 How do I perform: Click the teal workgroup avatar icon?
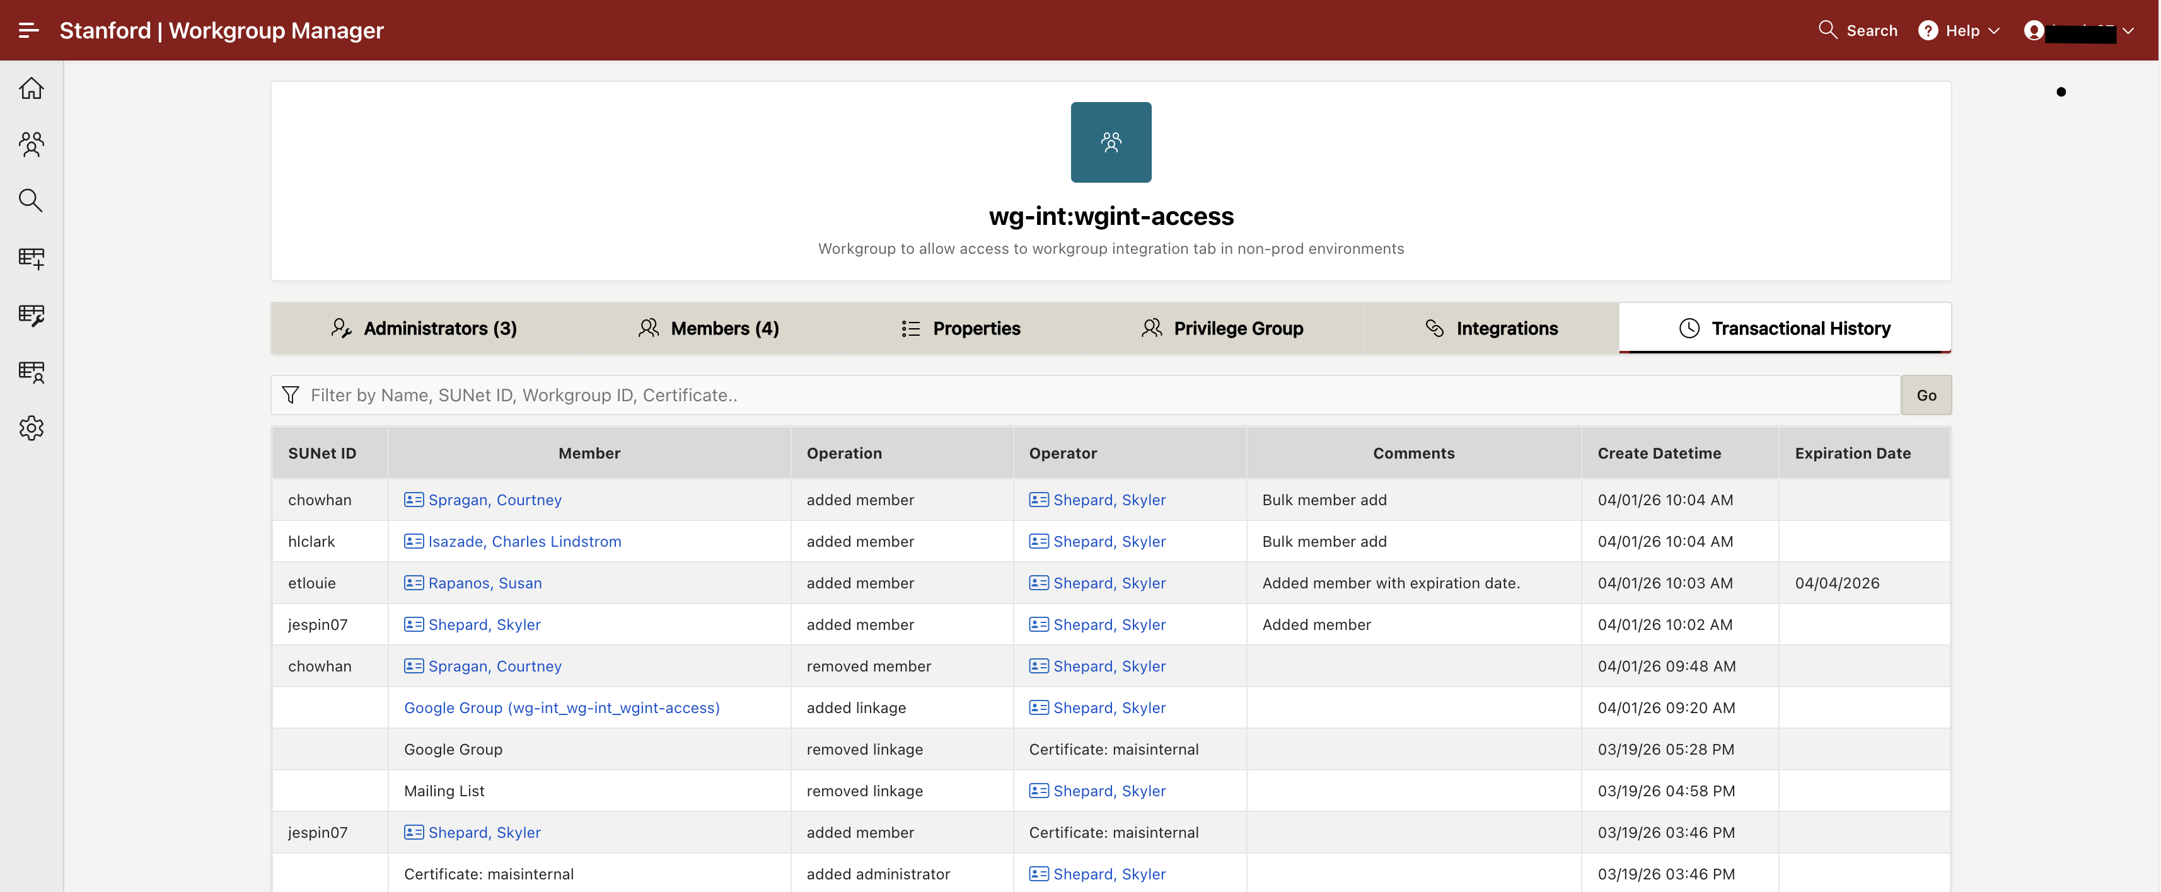click(1111, 142)
